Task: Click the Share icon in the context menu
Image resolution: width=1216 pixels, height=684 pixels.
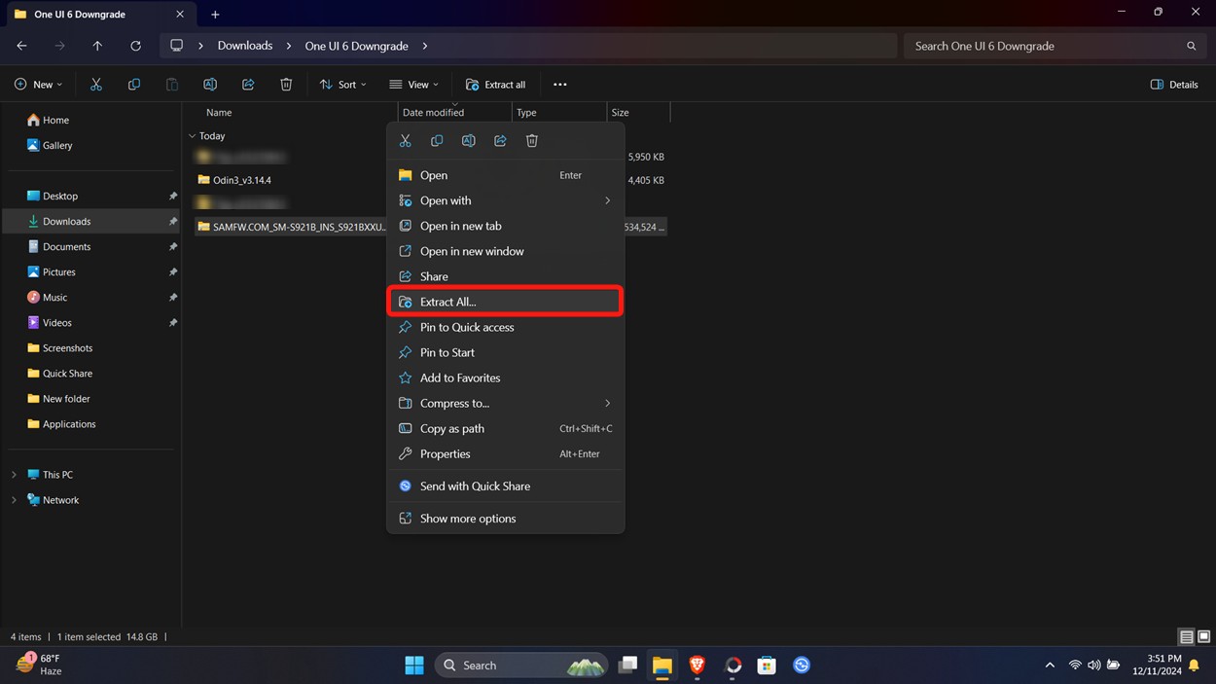Action: [x=500, y=140]
